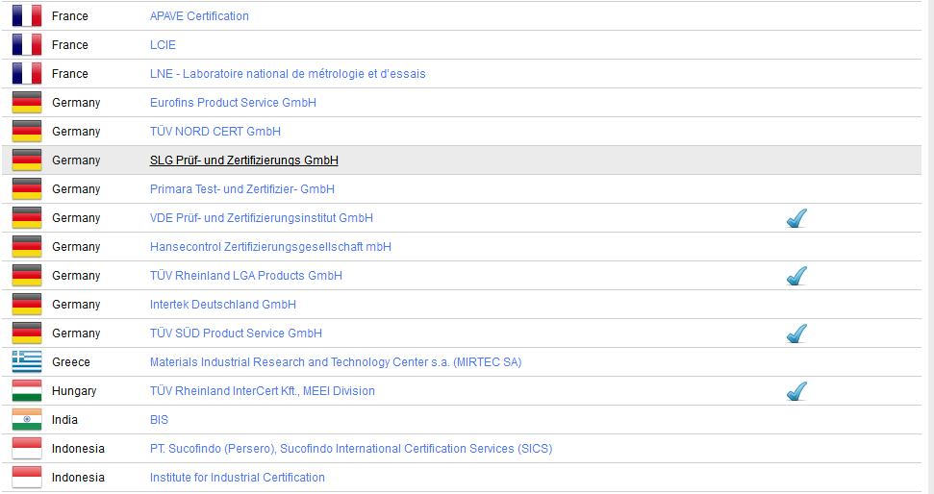
Task: Open SLG Prüf- und Zertifizierungs GmbH
Action: click(244, 161)
